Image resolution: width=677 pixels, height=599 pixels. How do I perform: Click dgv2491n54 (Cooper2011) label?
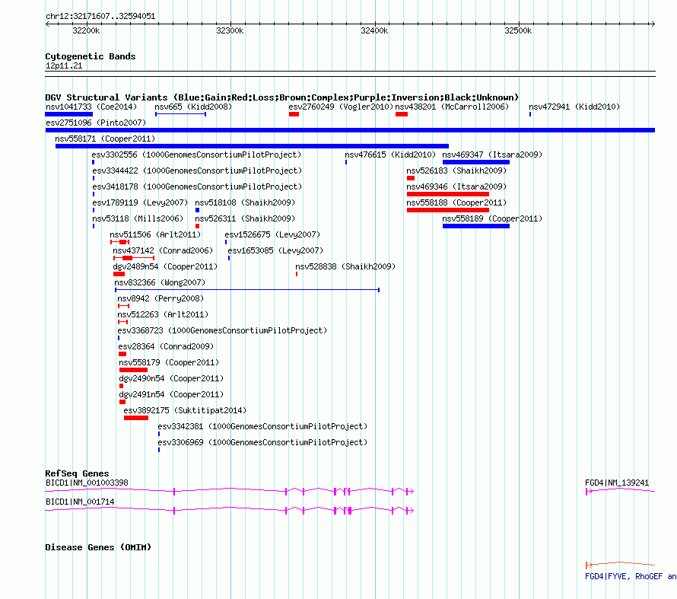pyautogui.click(x=171, y=394)
